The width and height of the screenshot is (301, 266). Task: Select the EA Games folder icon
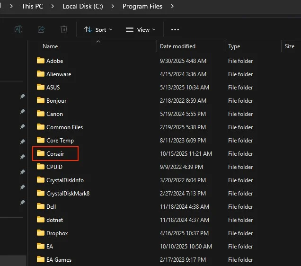[41, 259]
